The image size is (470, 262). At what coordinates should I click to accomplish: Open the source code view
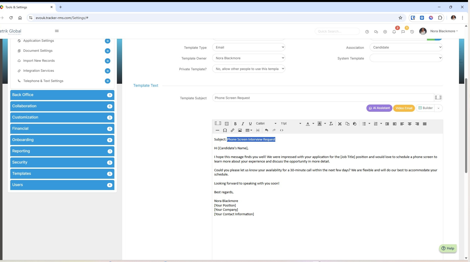(x=282, y=130)
